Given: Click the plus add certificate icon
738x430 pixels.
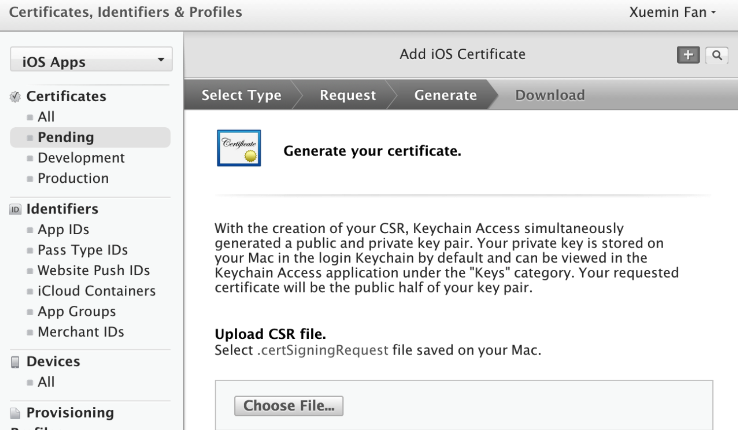Looking at the screenshot, I should pyautogui.click(x=688, y=55).
